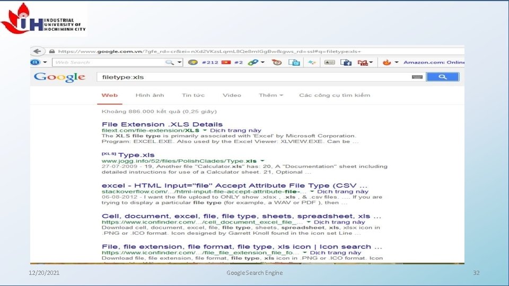Click the grey contact card icon
The height and width of the screenshot is (286, 509).
(329, 62)
